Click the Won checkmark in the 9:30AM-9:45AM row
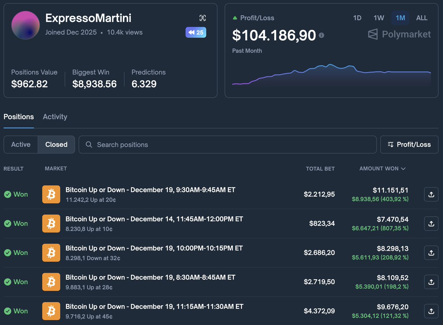The width and height of the screenshot is (443, 325). pos(7,194)
